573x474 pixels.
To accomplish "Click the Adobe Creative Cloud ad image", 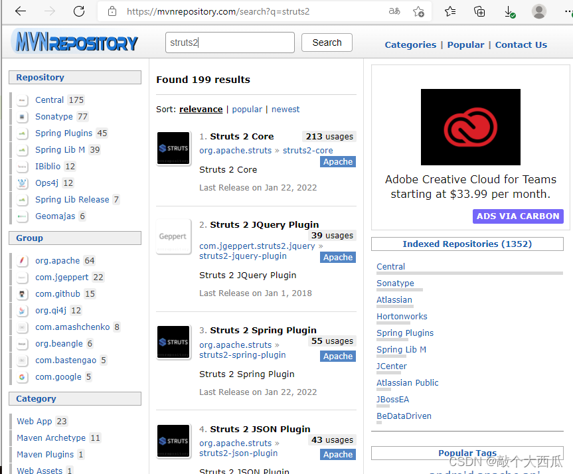I will pos(471,127).
